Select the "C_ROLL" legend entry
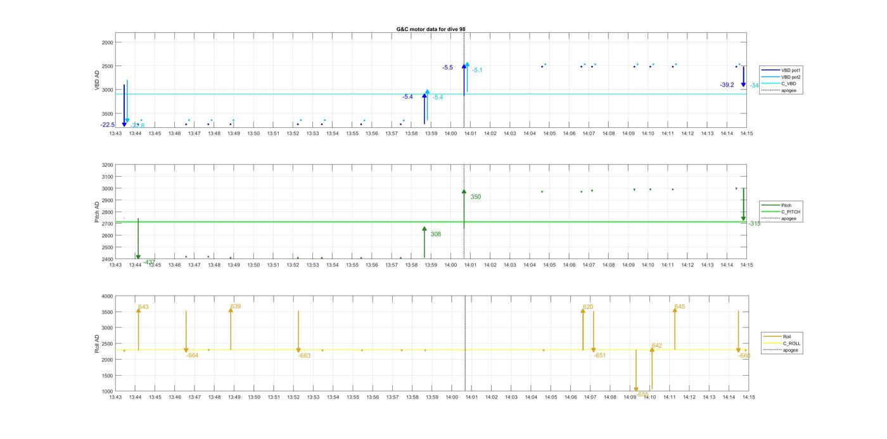Screen dimensions: 887x439 tap(781, 343)
